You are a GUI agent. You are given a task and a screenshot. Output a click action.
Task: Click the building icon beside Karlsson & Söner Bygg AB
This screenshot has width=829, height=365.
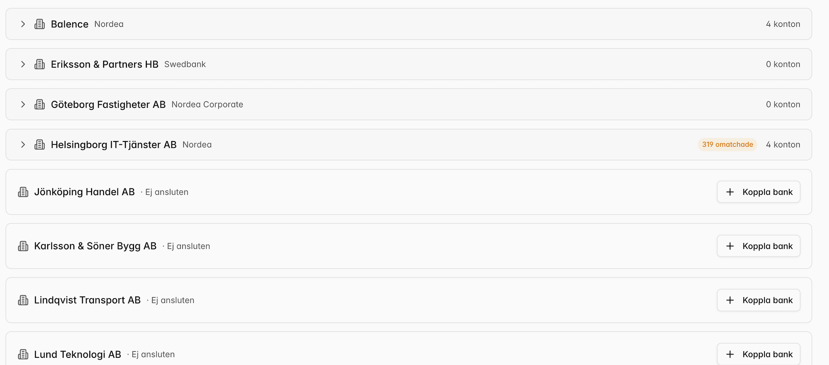23,246
